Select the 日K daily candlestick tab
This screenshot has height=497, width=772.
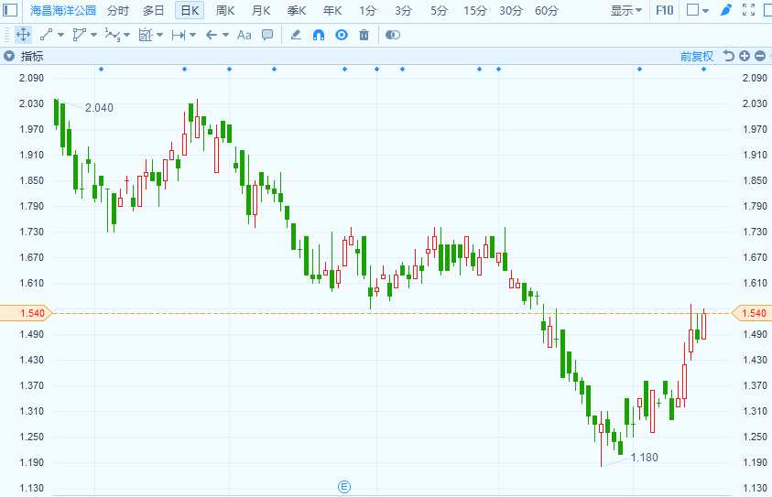(x=190, y=10)
